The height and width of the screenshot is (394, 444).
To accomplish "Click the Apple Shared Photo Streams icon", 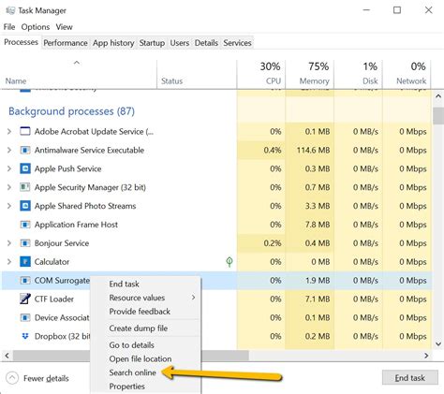I will [25, 206].
